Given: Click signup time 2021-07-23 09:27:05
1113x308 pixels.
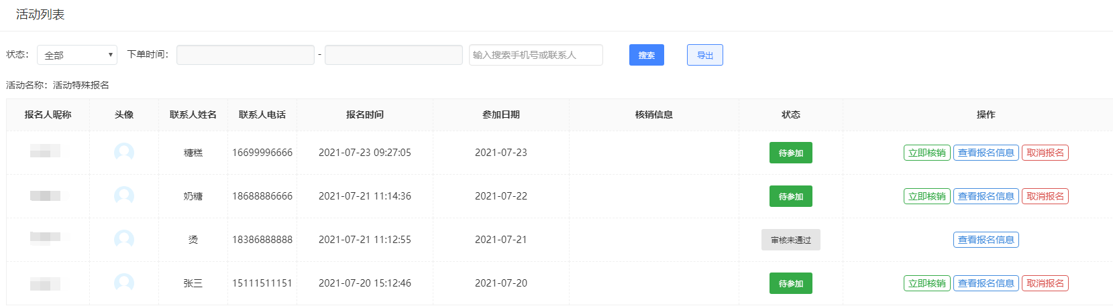Looking at the screenshot, I should [x=365, y=153].
